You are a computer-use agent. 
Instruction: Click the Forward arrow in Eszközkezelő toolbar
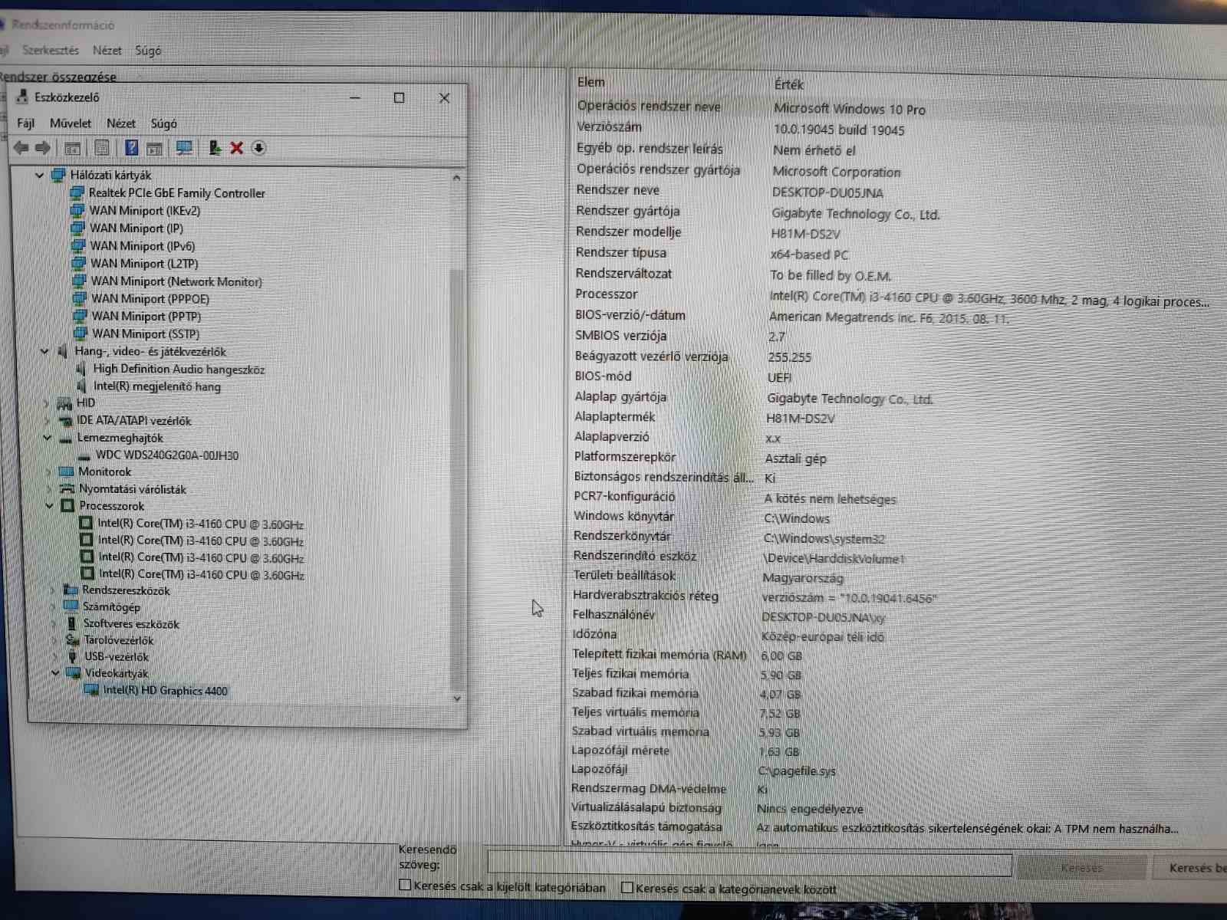tap(43, 148)
